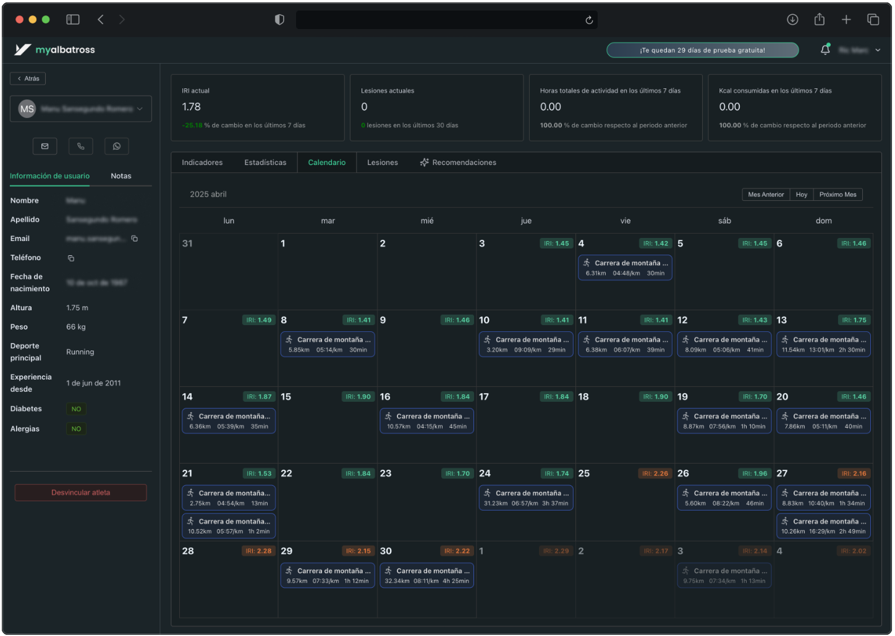Click the Desvincular atleta button
Viewport: 895px width, 636px height.
pos(81,493)
